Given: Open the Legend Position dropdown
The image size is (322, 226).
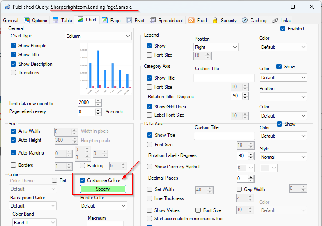Looking at the screenshot, I should click(x=216, y=47).
